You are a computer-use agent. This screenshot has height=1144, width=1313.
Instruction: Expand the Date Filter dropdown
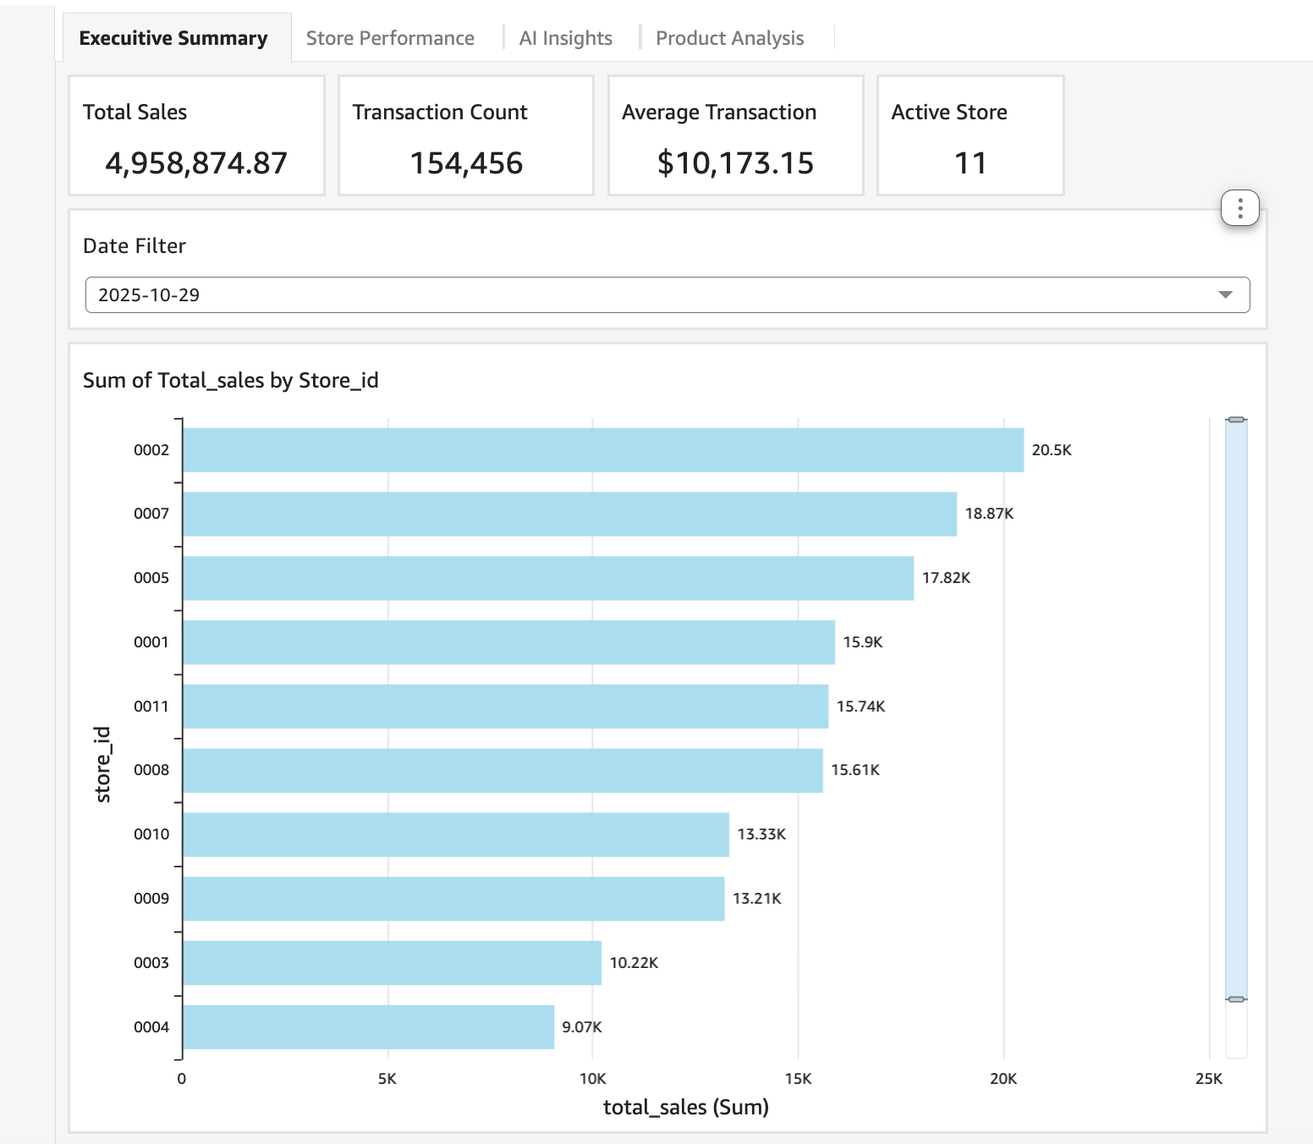point(667,294)
